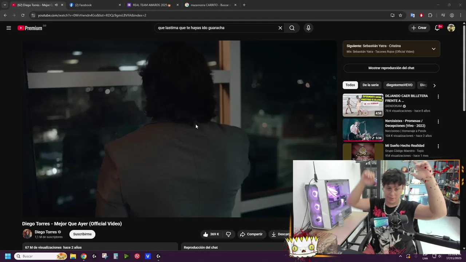
Task: Open the tab search dropdown arrow
Action: [5, 5]
